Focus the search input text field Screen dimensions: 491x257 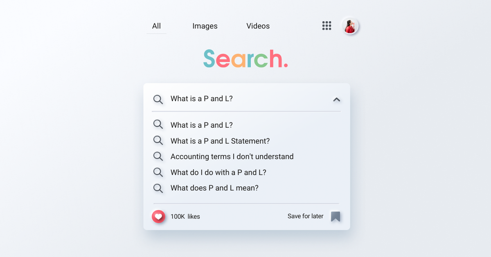[x=245, y=99]
